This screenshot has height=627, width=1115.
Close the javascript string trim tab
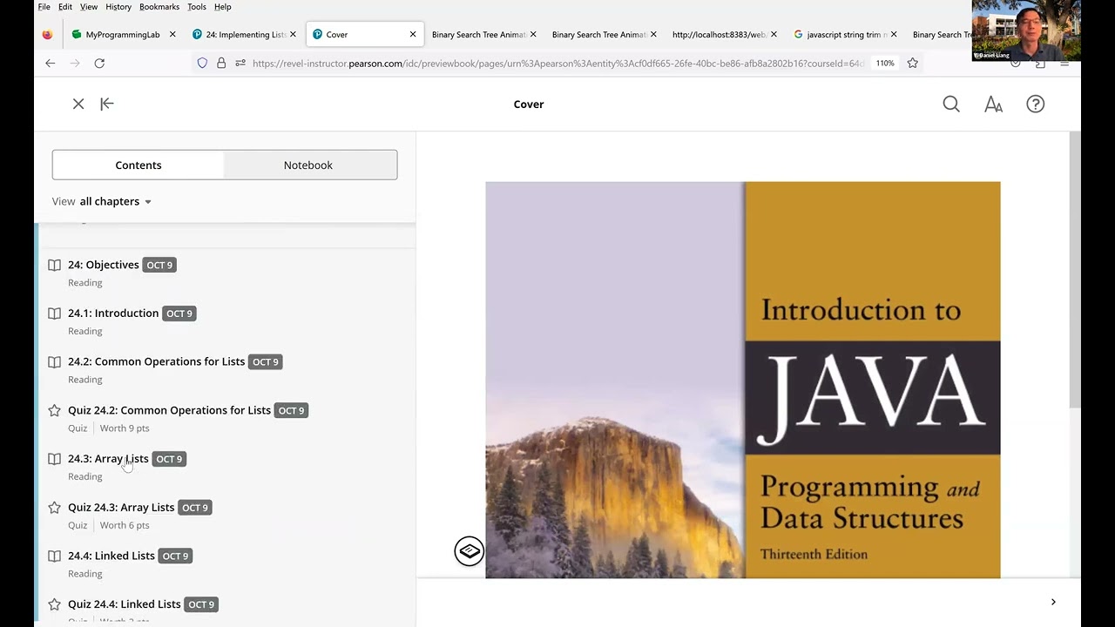coord(894,35)
